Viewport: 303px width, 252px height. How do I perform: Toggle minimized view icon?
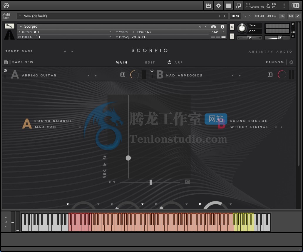238,6
